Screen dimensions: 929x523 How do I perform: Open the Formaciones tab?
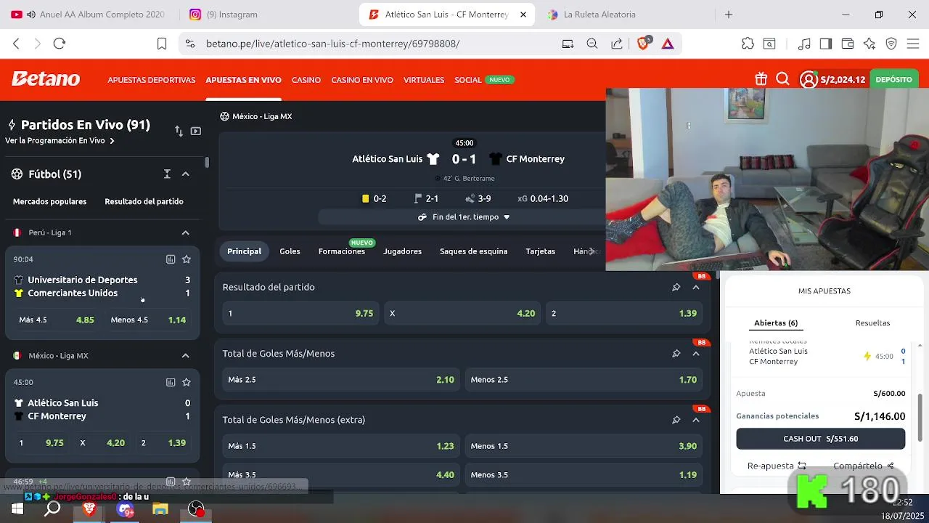342,251
